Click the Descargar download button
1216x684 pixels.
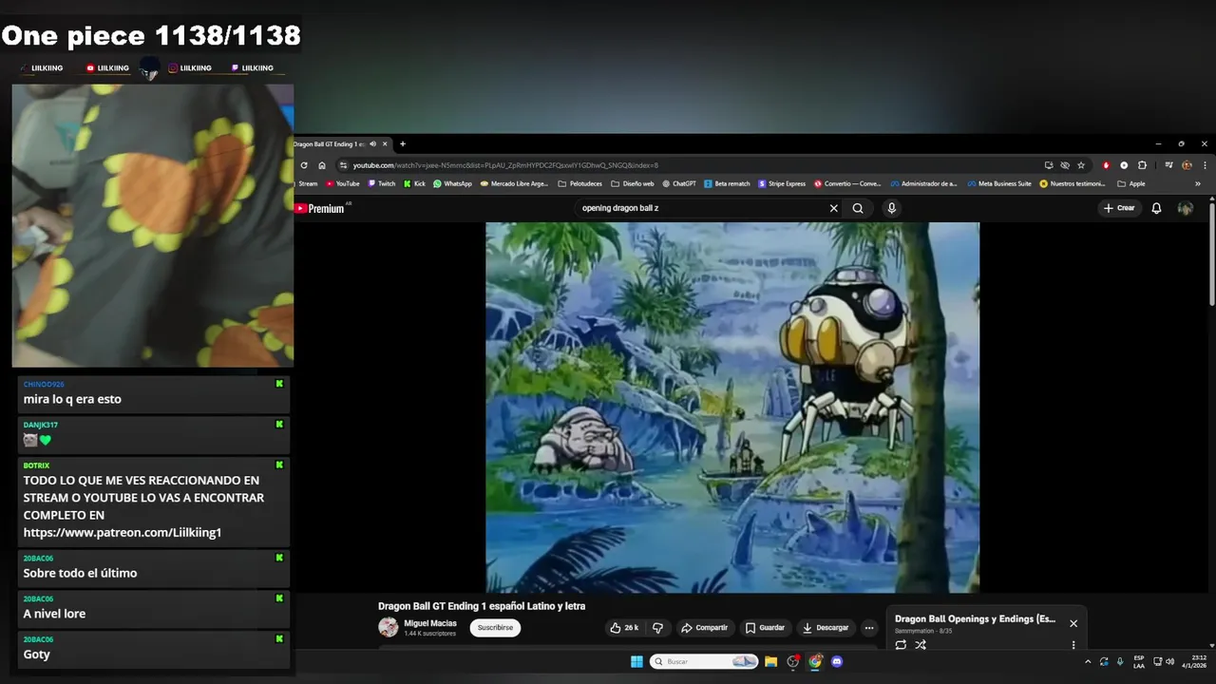click(x=825, y=628)
